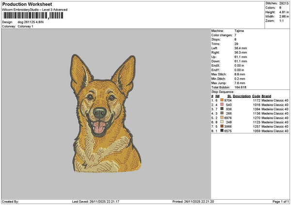Click the Left value '36.4 mm'

point(241,48)
